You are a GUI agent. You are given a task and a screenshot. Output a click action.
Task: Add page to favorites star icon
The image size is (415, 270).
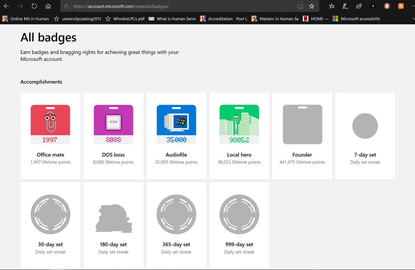[x=312, y=6]
